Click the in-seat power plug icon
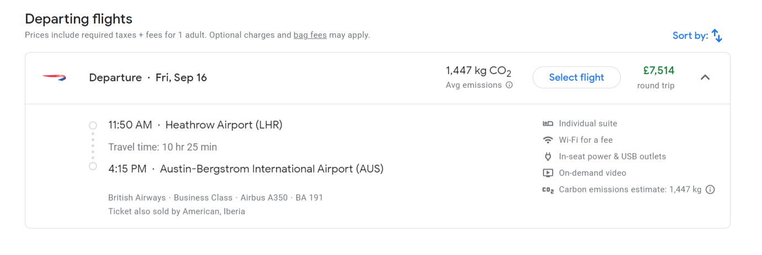This screenshot has width=762, height=255. pos(548,157)
